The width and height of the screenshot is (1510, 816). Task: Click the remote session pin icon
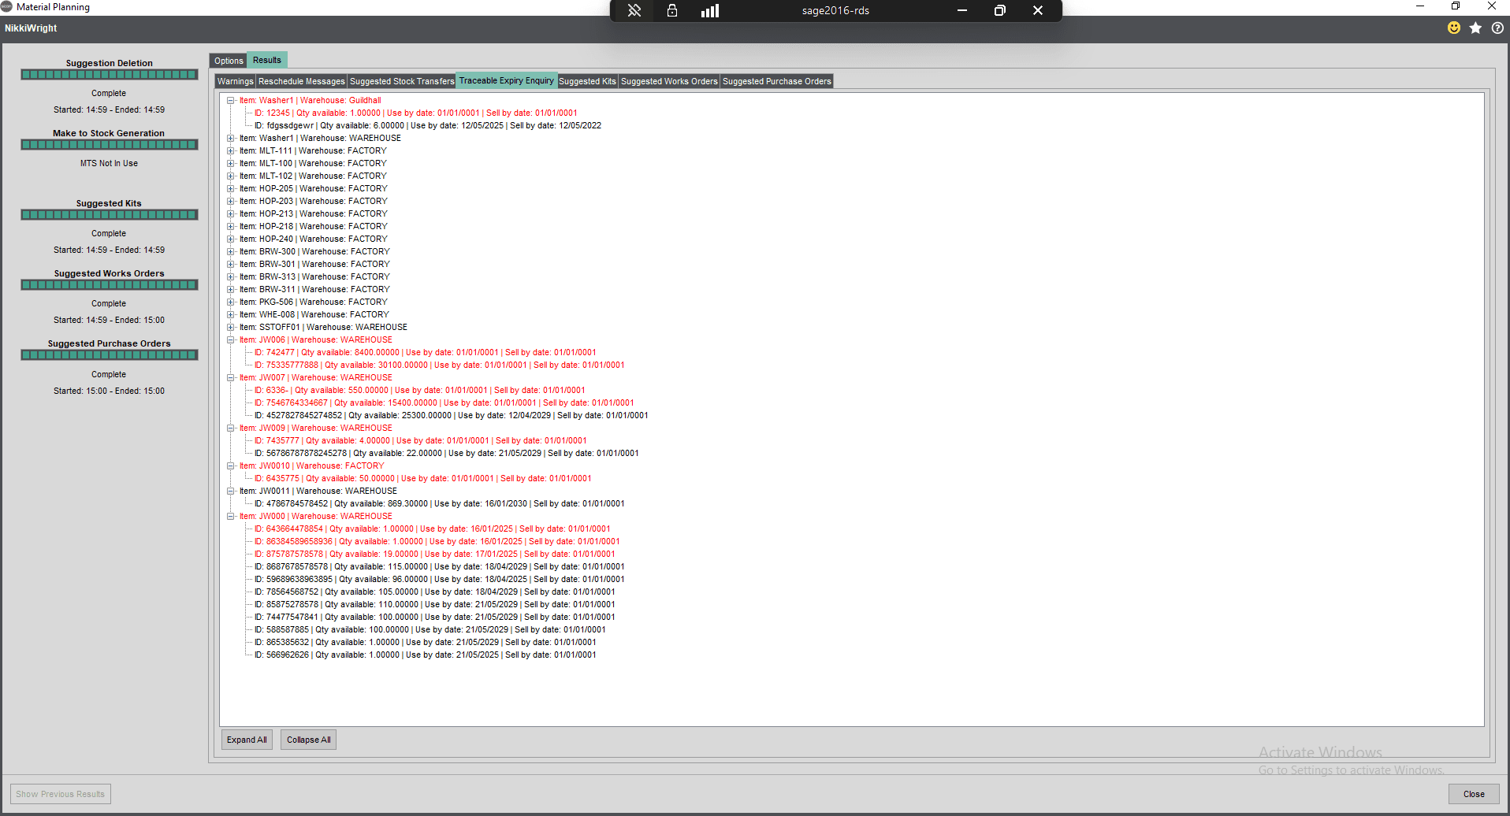(634, 10)
